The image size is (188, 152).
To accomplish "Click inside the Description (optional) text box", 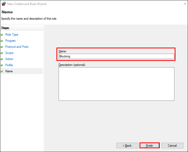I will click(x=116, y=84).
